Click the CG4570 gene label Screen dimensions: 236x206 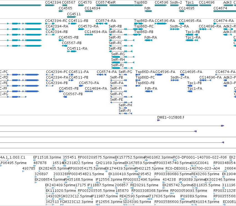point(85,2)
